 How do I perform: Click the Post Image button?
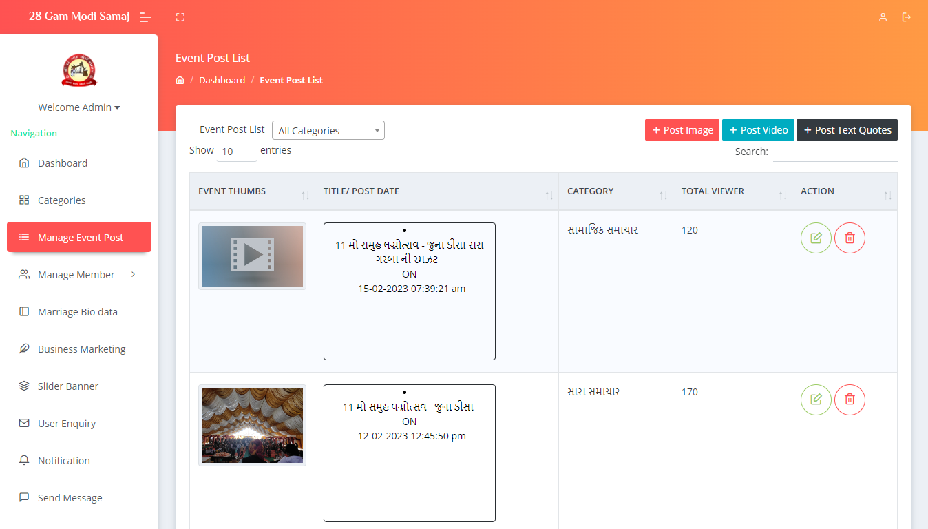pos(682,130)
